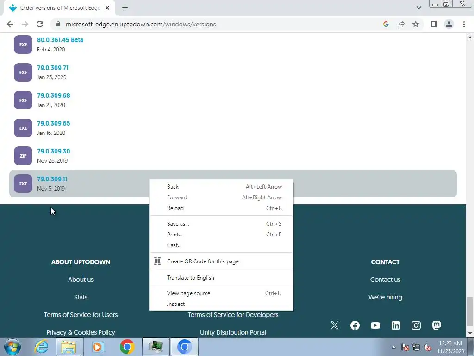
Task: Visit Uptodown's YouTube channel icon
Action: [x=375, y=325]
